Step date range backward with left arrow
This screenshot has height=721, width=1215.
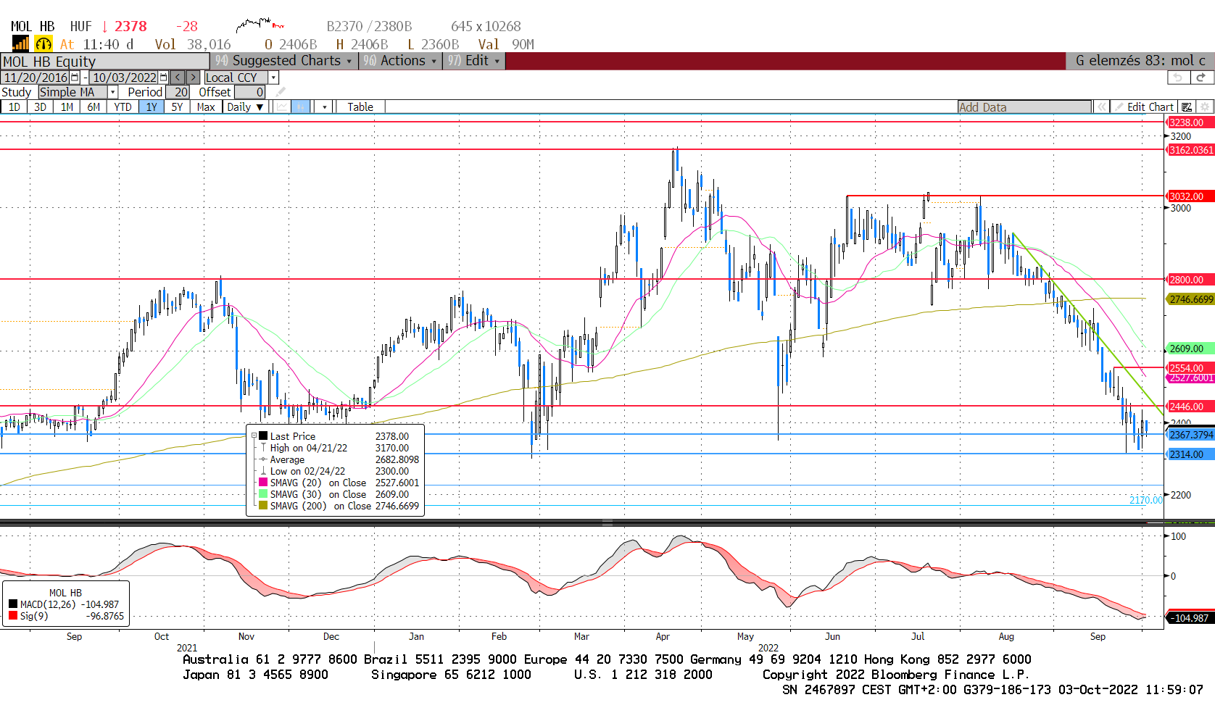click(x=178, y=78)
